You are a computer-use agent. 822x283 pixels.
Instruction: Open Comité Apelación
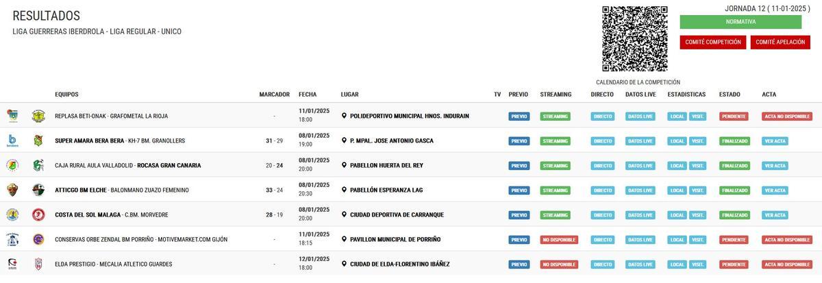[x=780, y=42]
